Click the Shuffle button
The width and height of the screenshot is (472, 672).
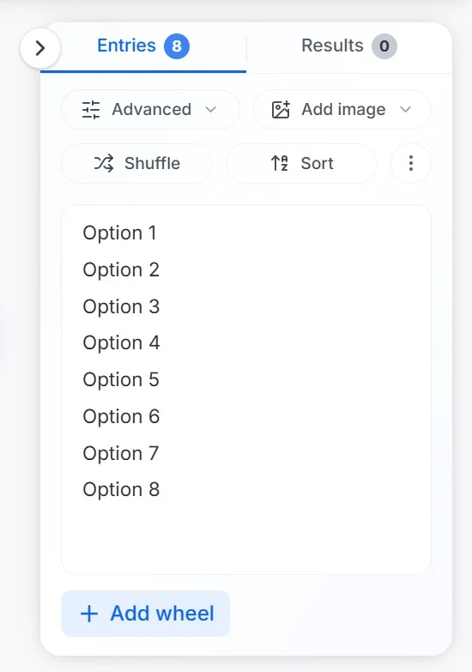pos(136,163)
